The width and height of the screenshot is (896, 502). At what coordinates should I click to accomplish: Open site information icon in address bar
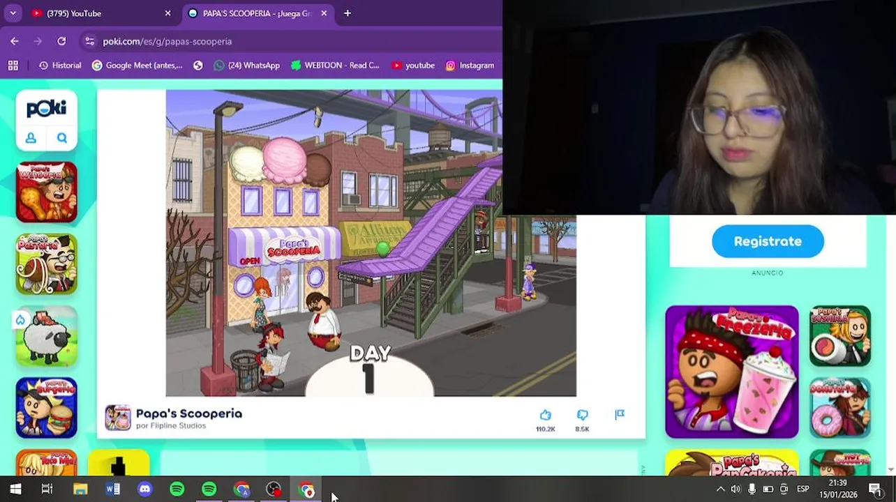89,41
